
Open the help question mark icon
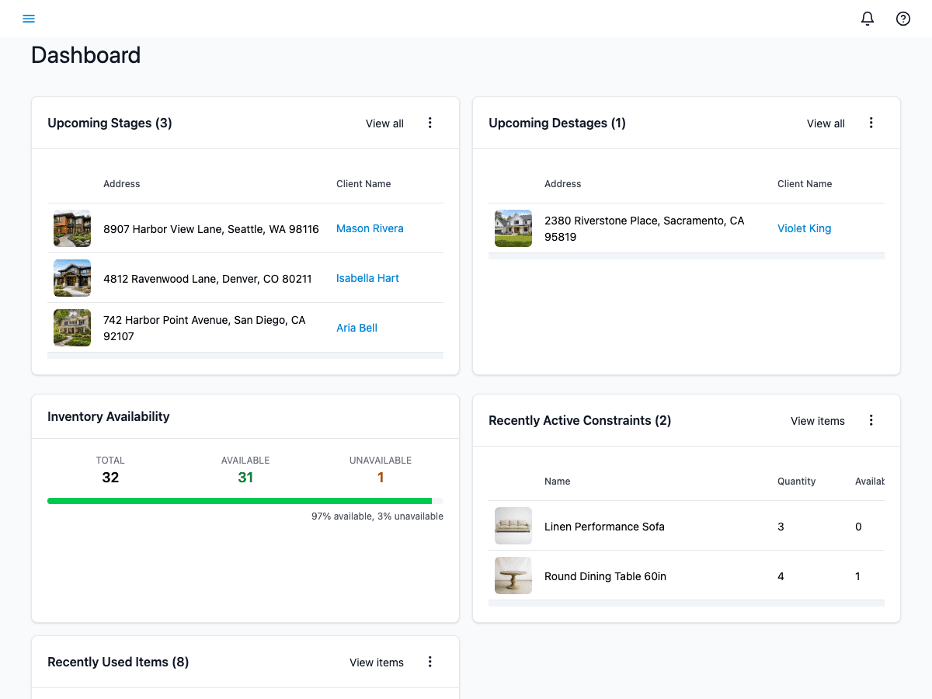pos(902,18)
